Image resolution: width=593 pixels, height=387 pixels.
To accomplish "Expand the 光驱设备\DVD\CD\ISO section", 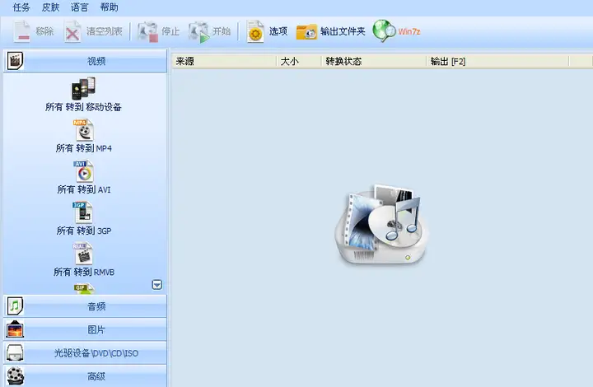I will [85, 353].
